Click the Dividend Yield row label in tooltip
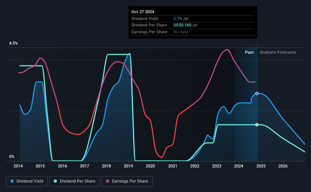The width and height of the screenshot is (311, 192). [x=145, y=19]
